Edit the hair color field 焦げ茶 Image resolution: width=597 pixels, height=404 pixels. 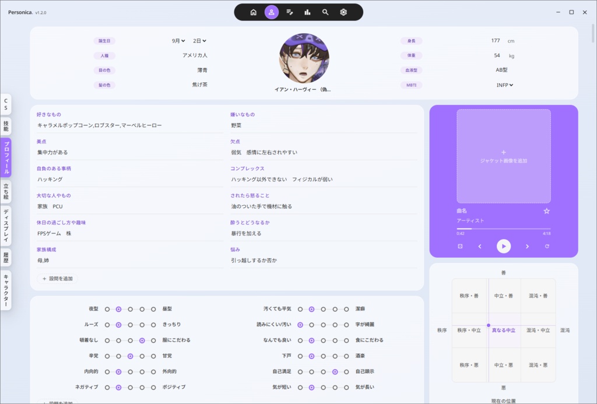click(x=199, y=85)
